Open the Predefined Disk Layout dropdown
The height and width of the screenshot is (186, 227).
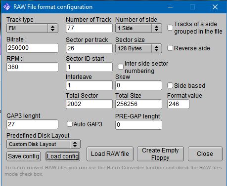[x=44, y=144]
